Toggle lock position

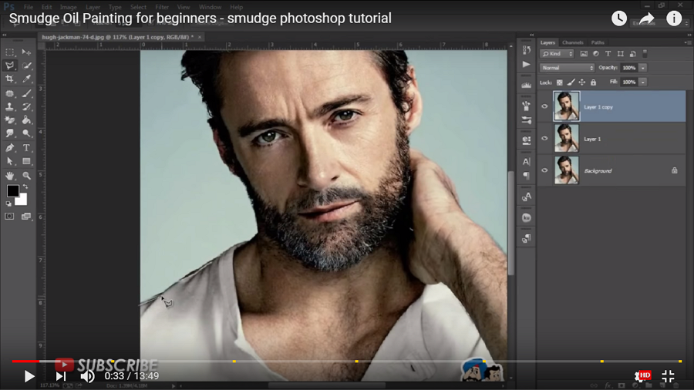[x=582, y=82]
